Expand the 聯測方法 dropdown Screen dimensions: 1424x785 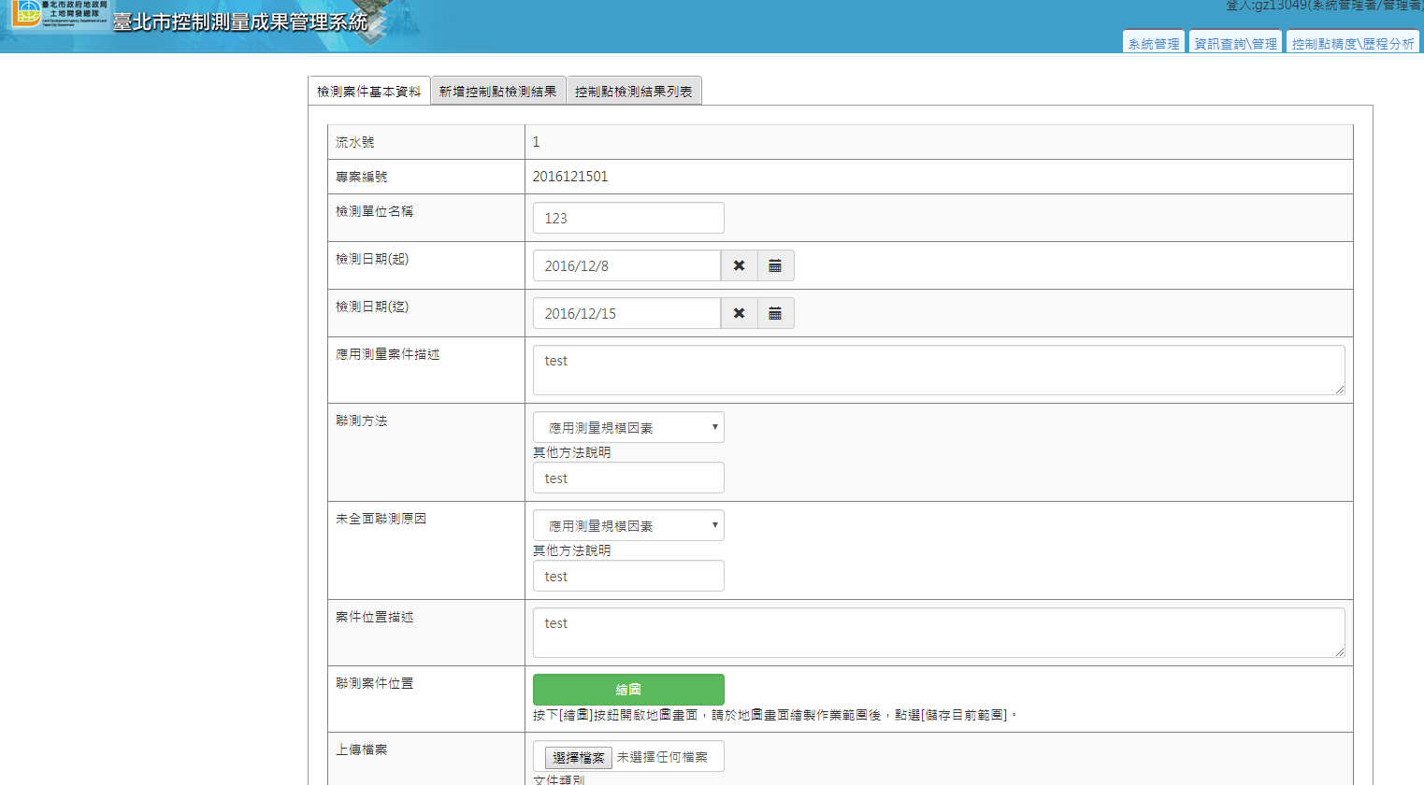point(628,427)
